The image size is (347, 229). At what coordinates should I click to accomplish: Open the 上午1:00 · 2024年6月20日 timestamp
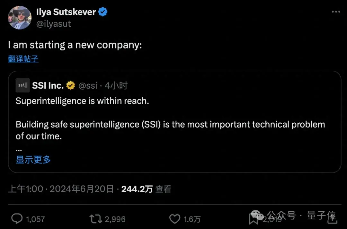click(x=61, y=189)
